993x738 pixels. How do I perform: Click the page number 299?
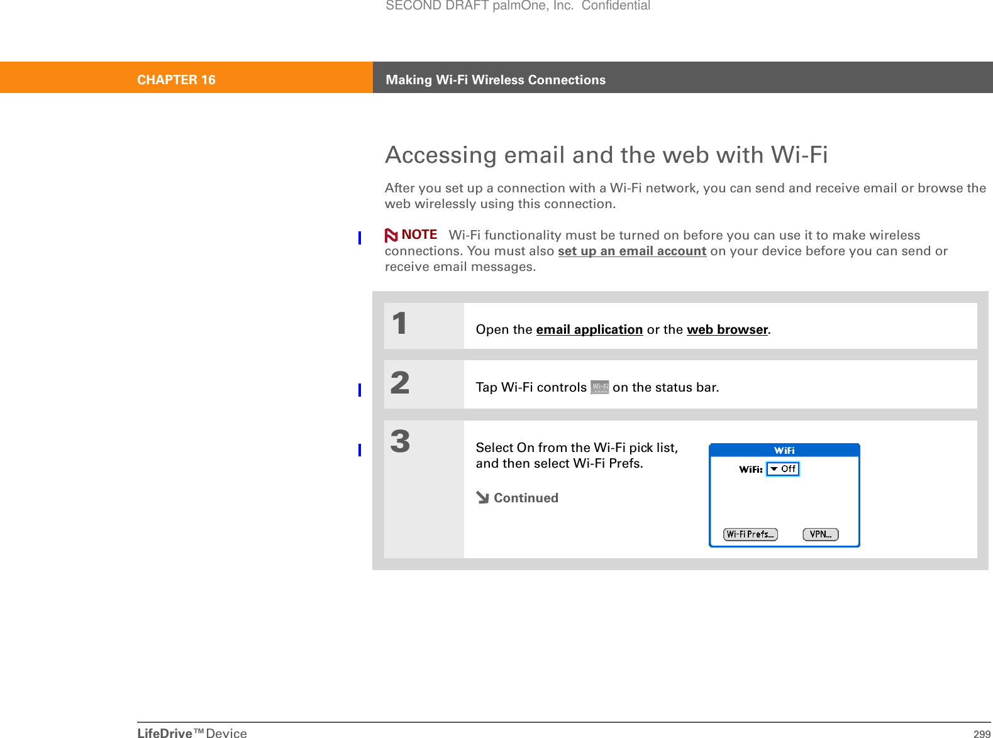[x=982, y=734]
